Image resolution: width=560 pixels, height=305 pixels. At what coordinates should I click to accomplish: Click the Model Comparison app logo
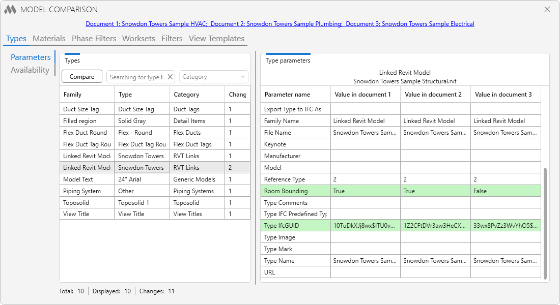[x=10, y=10]
